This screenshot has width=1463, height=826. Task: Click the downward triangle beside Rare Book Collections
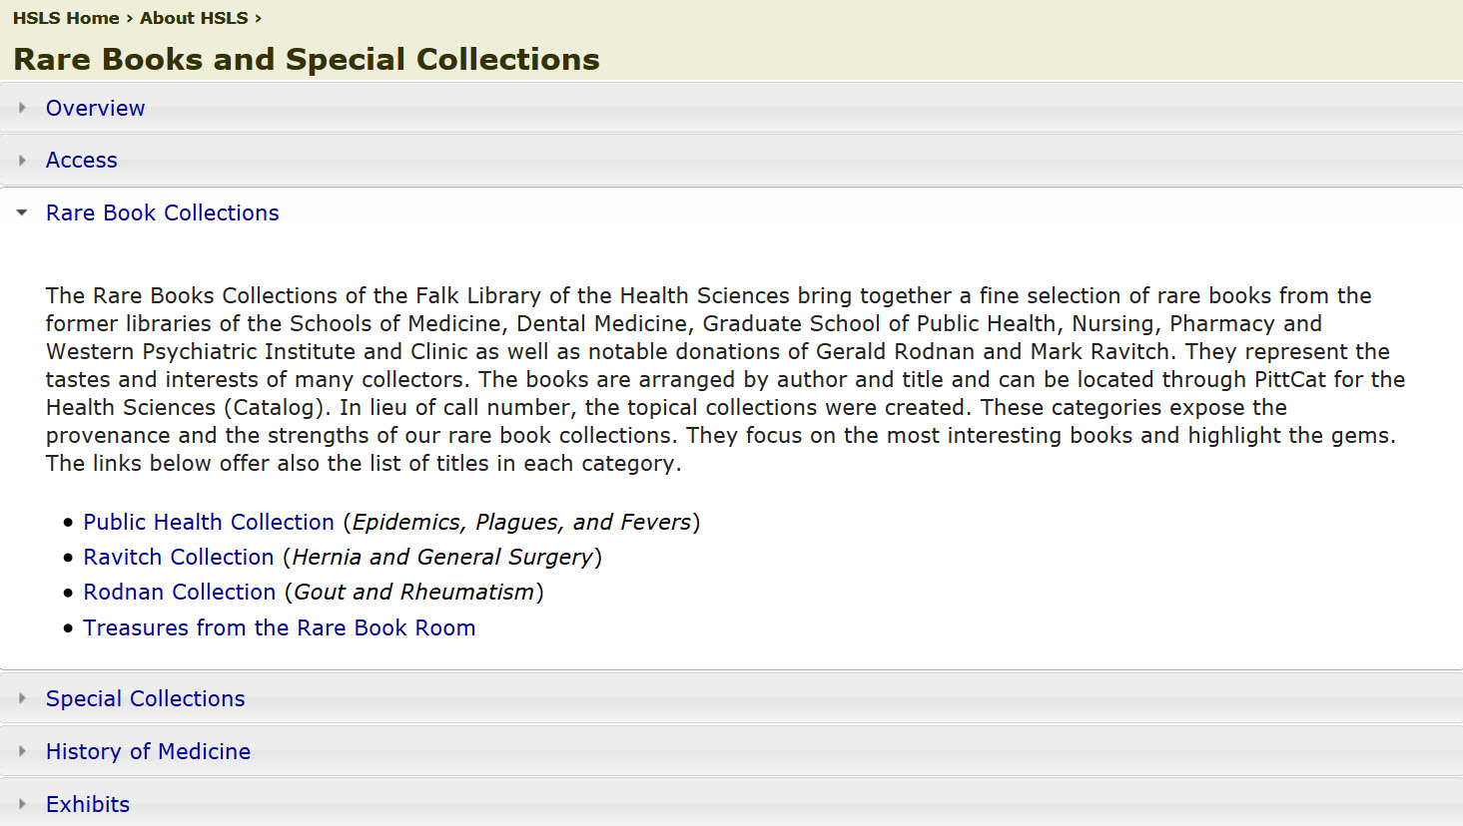pyautogui.click(x=22, y=212)
